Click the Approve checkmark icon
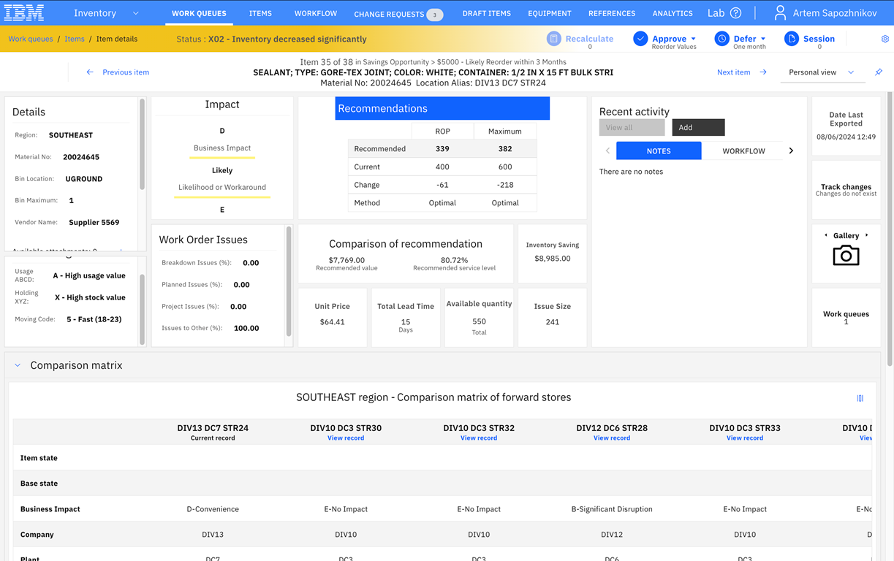The height and width of the screenshot is (561, 894). 640,39
